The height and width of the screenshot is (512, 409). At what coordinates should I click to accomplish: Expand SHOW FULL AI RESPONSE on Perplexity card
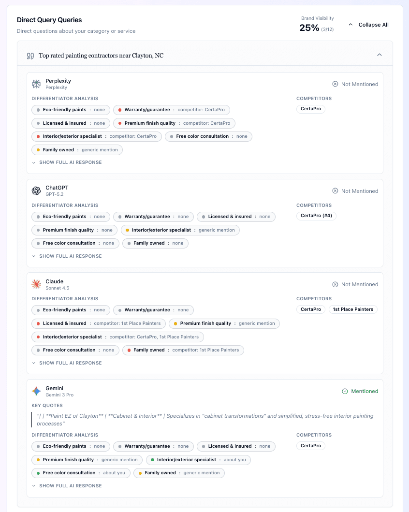pos(67,162)
